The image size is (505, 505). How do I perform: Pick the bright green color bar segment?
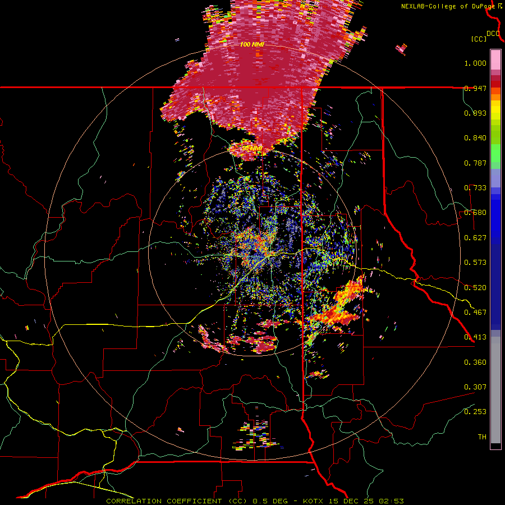(x=495, y=153)
